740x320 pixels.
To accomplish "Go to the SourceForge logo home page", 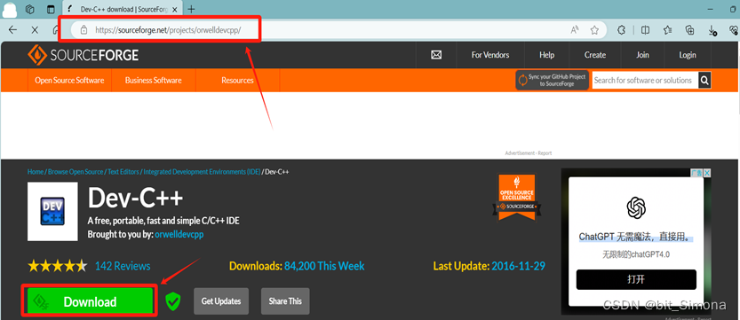I will point(84,55).
